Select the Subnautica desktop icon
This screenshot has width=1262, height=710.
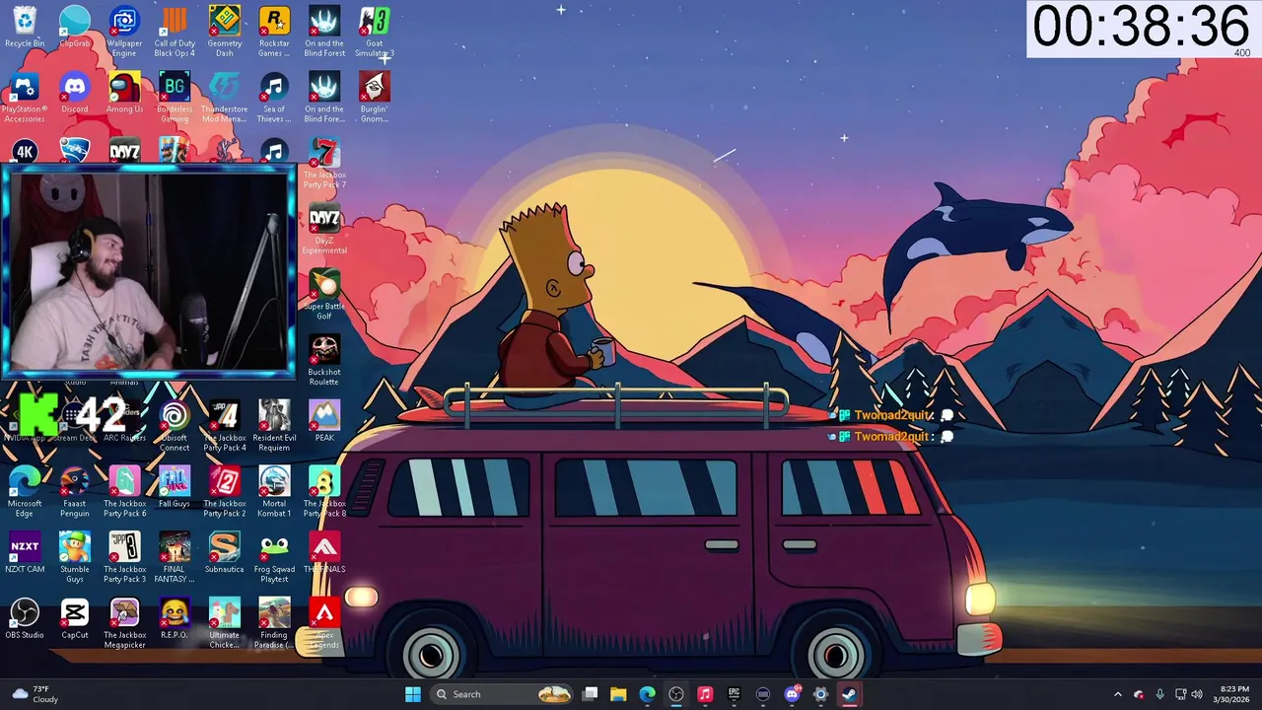pyautogui.click(x=224, y=554)
